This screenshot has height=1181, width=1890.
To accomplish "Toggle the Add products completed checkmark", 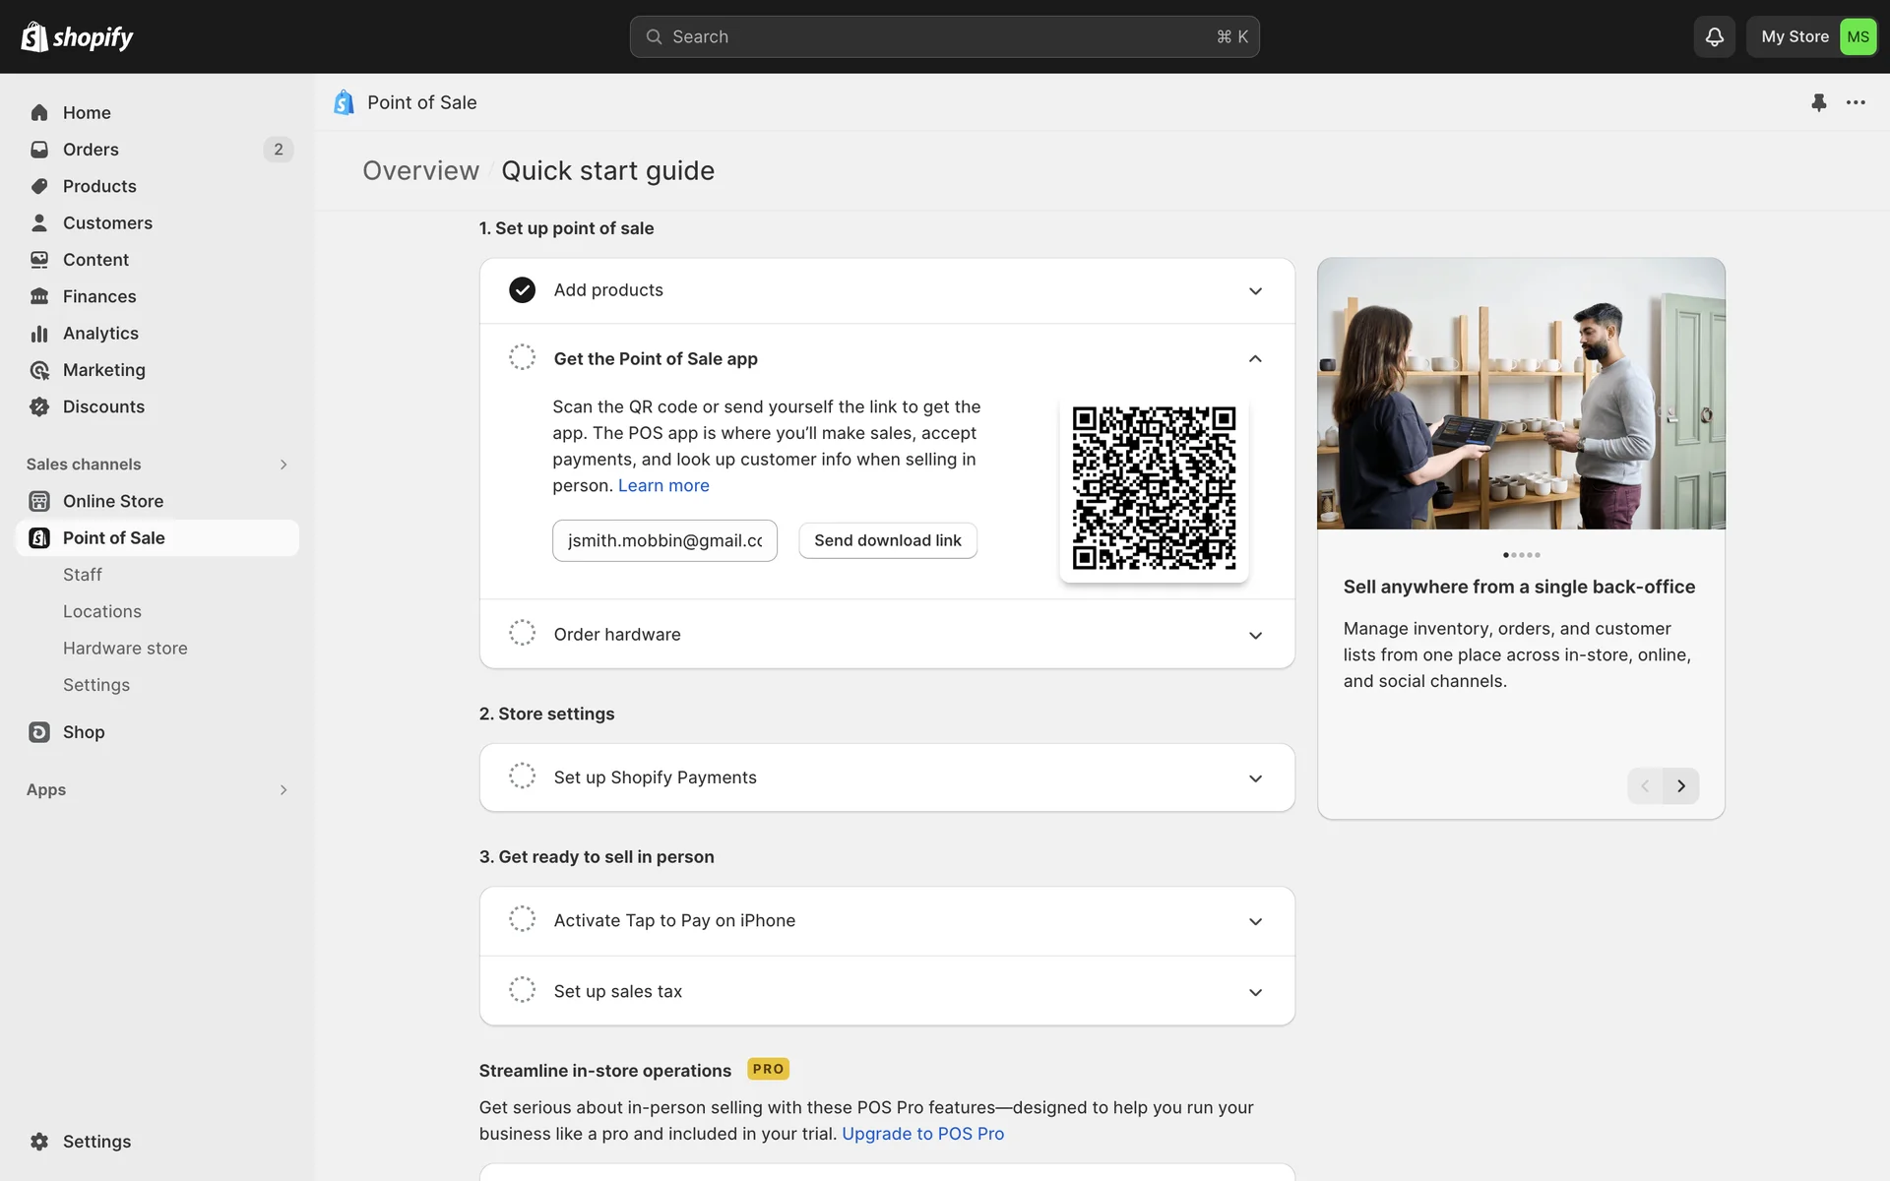I will coord(522,290).
